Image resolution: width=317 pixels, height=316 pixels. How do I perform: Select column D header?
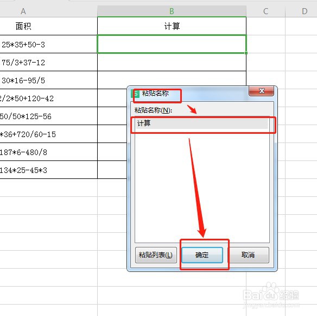point(301,11)
